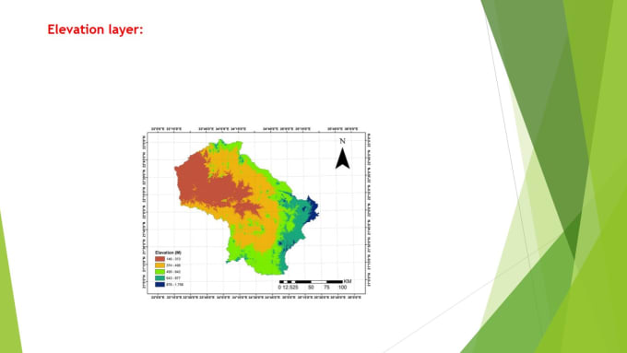Select the red legend swatch
This screenshot has width=627, height=353.
(160, 259)
